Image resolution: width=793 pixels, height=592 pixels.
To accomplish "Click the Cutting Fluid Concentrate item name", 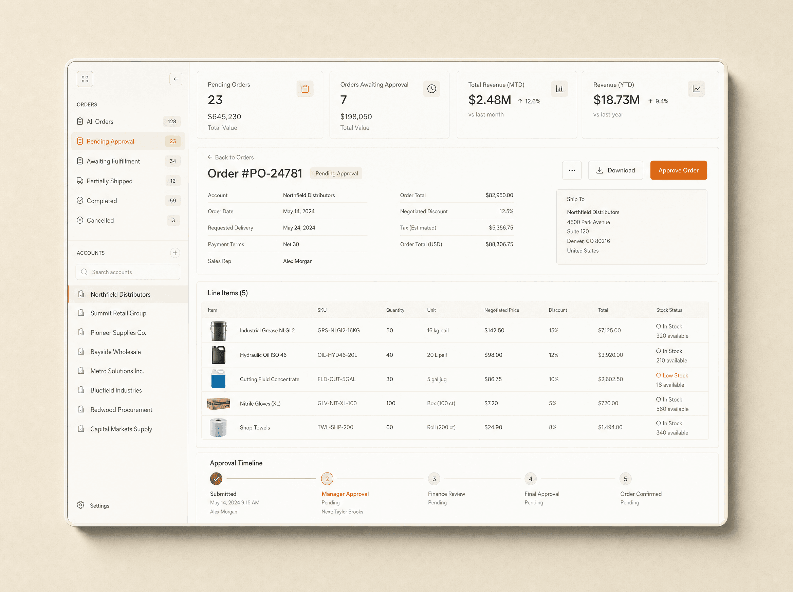I will tap(270, 379).
